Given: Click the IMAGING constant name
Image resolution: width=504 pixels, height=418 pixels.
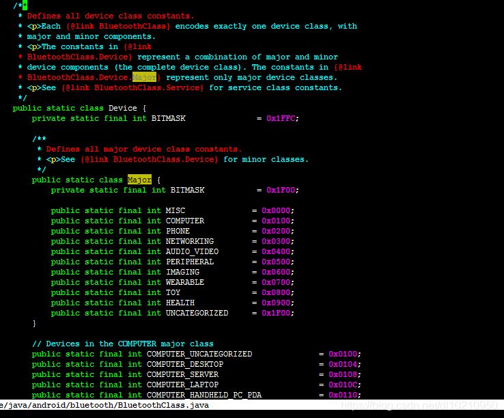Looking at the screenshot, I should pos(182,272).
